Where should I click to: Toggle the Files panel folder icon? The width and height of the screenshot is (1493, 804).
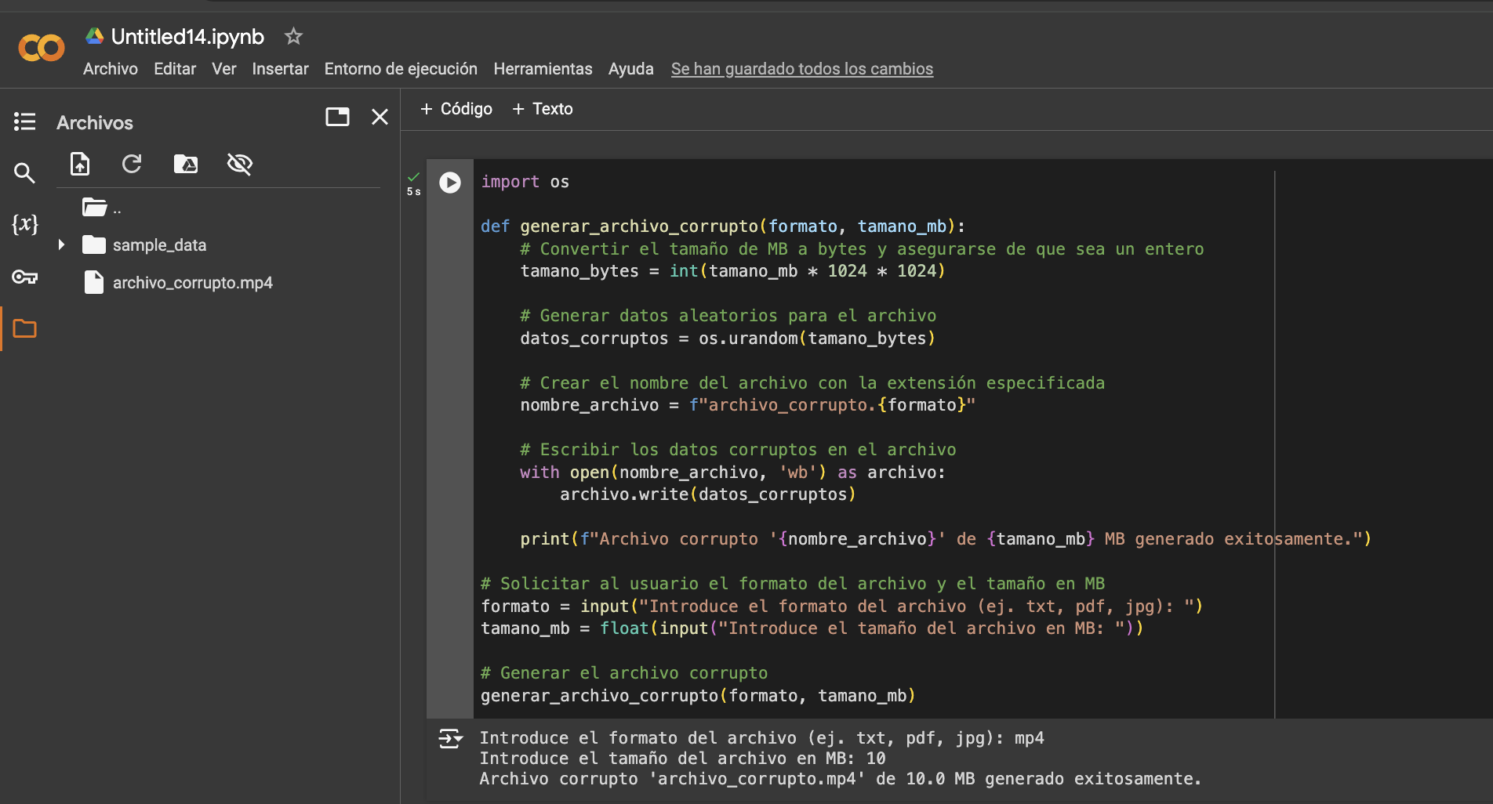pos(24,329)
